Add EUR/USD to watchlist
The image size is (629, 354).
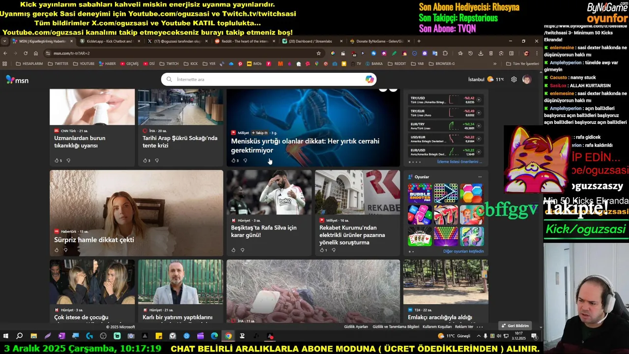pos(479,152)
